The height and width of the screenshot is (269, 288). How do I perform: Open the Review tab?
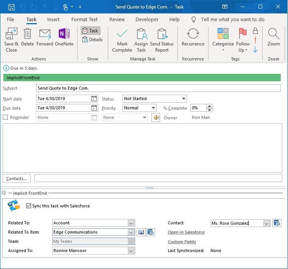(117, 19)
